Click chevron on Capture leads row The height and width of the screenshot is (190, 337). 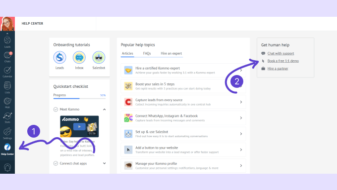[x=241, y=102]
